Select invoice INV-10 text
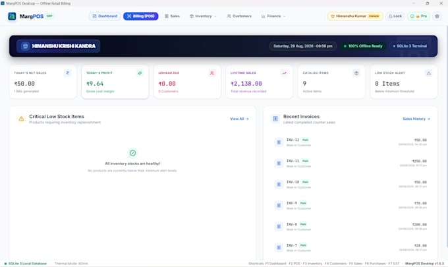This screenshot has height=267, width=448. point(293,182)
